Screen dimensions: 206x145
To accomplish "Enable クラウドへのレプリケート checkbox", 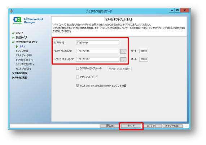I will pyautogui.click(x=77, y=68).
